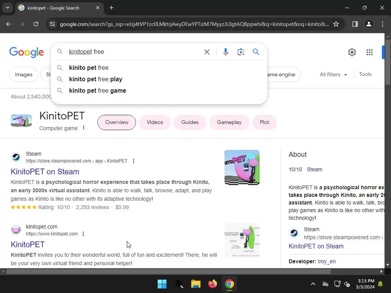Screen dimensions: 391x293
Task: Click in the search input field
Action: point(135,52)
